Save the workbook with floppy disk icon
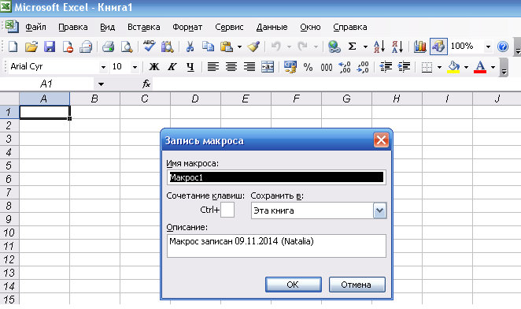Viewport: 521px width, 309px height. [x=50, y=47]
